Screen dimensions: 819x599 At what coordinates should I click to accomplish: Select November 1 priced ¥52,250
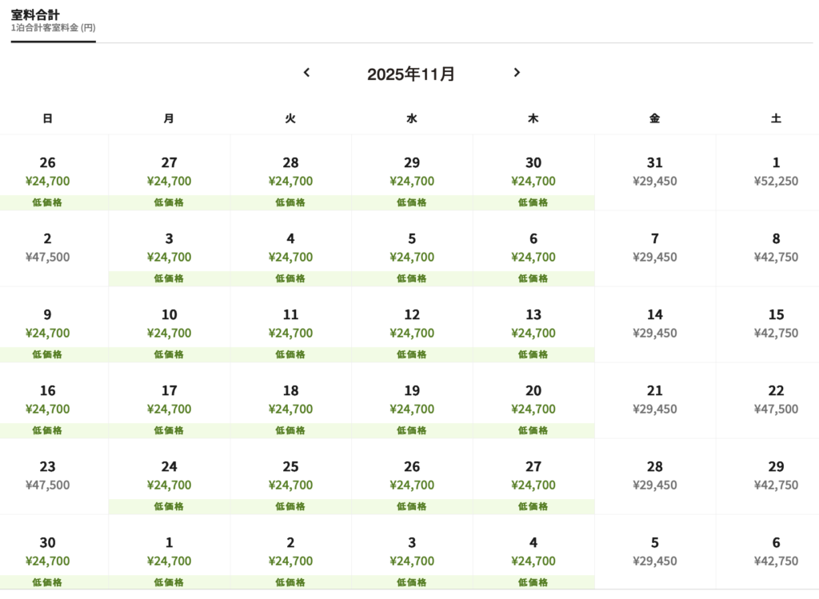coord(776,173)
